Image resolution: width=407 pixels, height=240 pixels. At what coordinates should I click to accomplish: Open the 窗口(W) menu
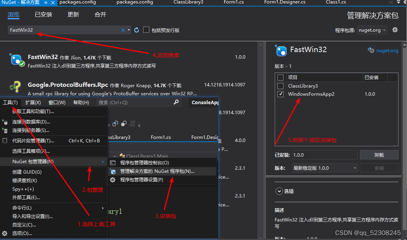57,102
